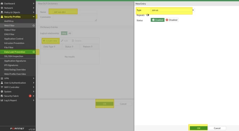The height and width of the screenshot is (131, 239).
Task: Click Delete in Dictionary Entries toolbar
Action: 77,41
